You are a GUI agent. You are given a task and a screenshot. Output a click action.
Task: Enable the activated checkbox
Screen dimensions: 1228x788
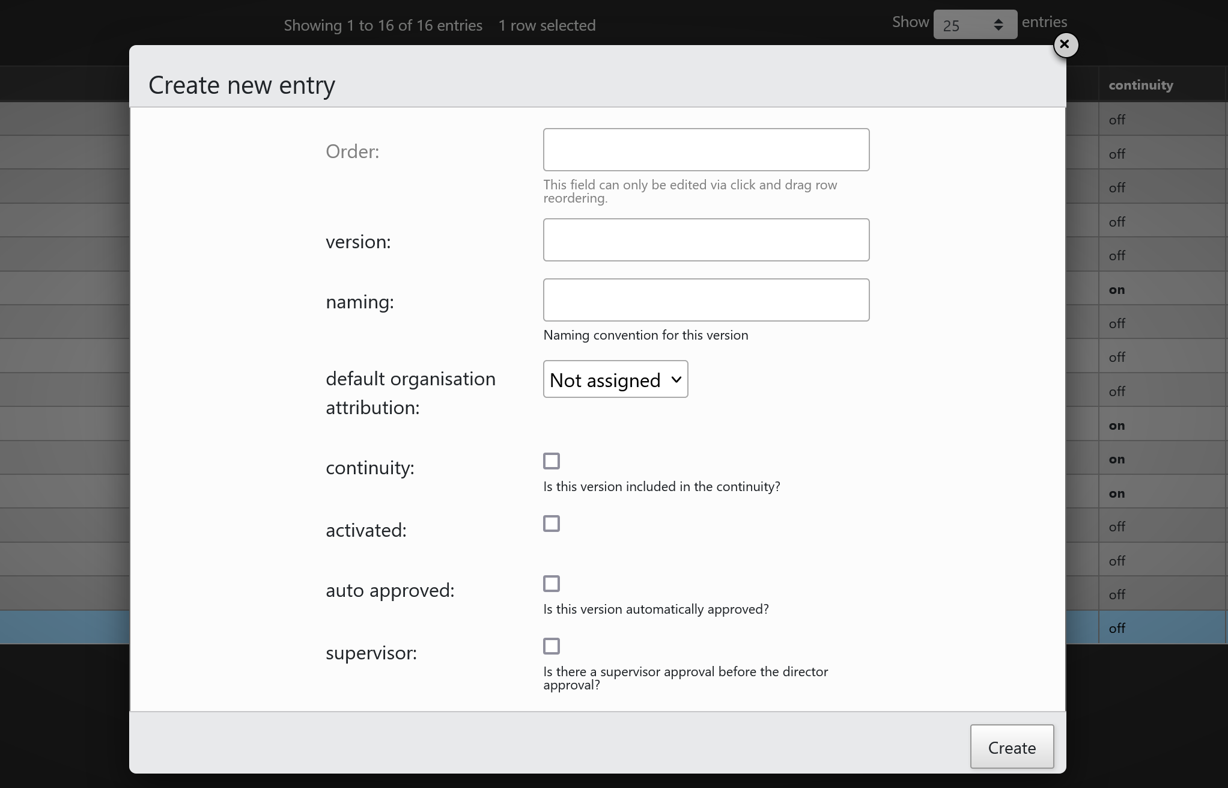point(551,524)
